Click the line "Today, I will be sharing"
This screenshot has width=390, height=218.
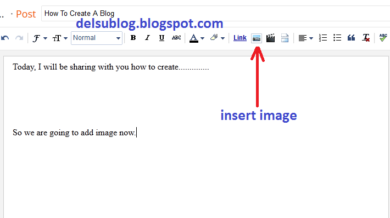click(x=110, y=67)
